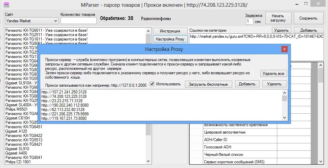328x168 pixels.
Task: Click Загрузить бесплатные proxies button
Action: [208, 84]
